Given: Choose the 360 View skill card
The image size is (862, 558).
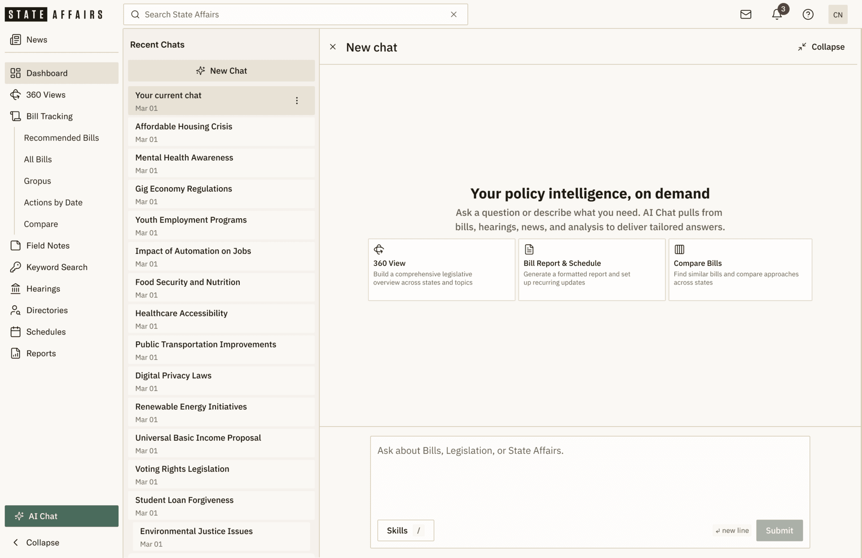Looking at the screenshot, I should pyautogui.click(x=441, y=269).
